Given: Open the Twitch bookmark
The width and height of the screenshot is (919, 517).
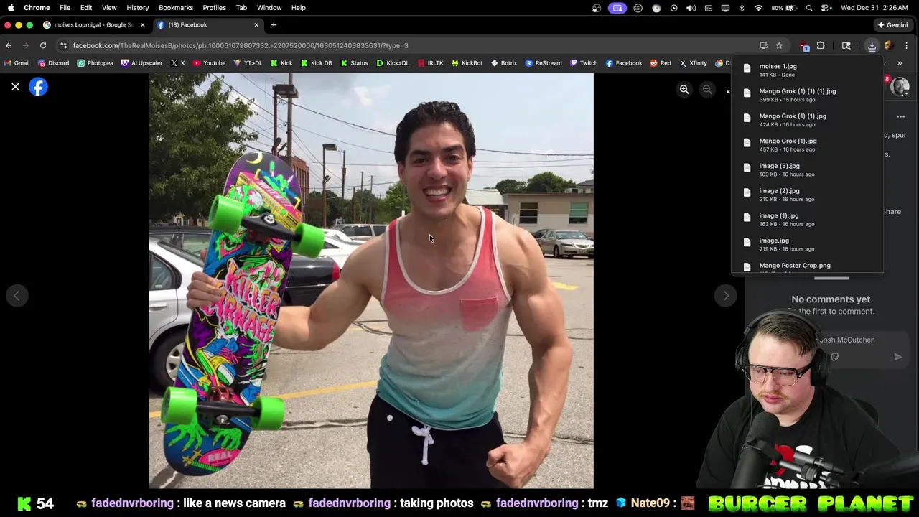Looking at the screenshot, I should (x=584, y=63).
